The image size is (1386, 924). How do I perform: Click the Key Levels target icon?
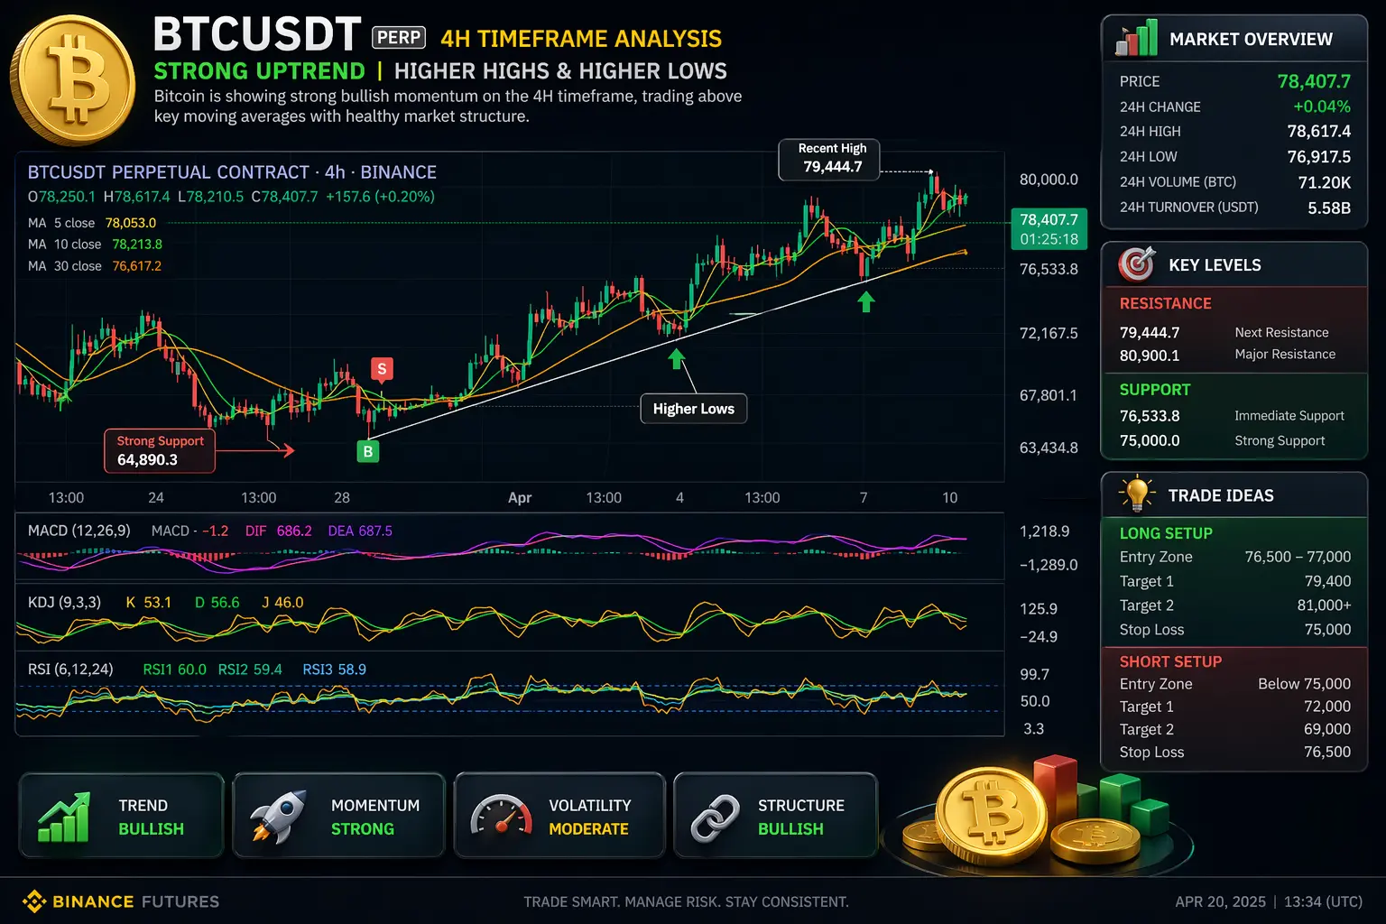click(1137, 263)
